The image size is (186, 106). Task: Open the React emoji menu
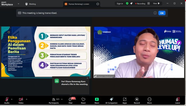click(83, 101)
